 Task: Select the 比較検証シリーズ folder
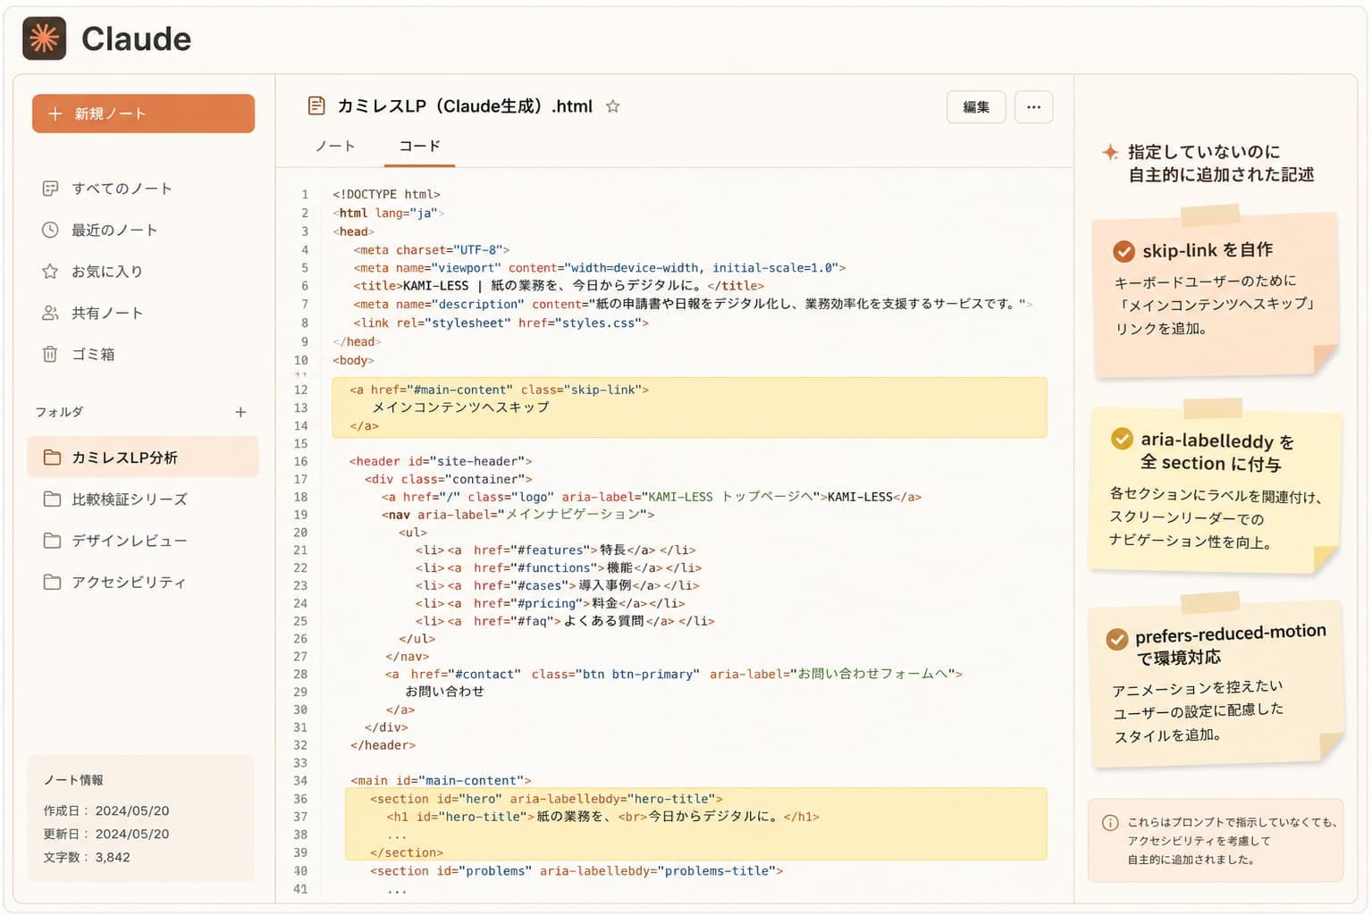[x=143, y=499]
